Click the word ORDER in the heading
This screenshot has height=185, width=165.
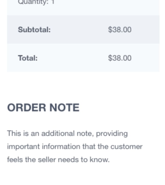pos(26,108)
